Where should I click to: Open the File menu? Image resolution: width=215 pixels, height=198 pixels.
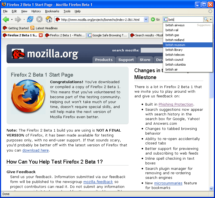point(5,11)
